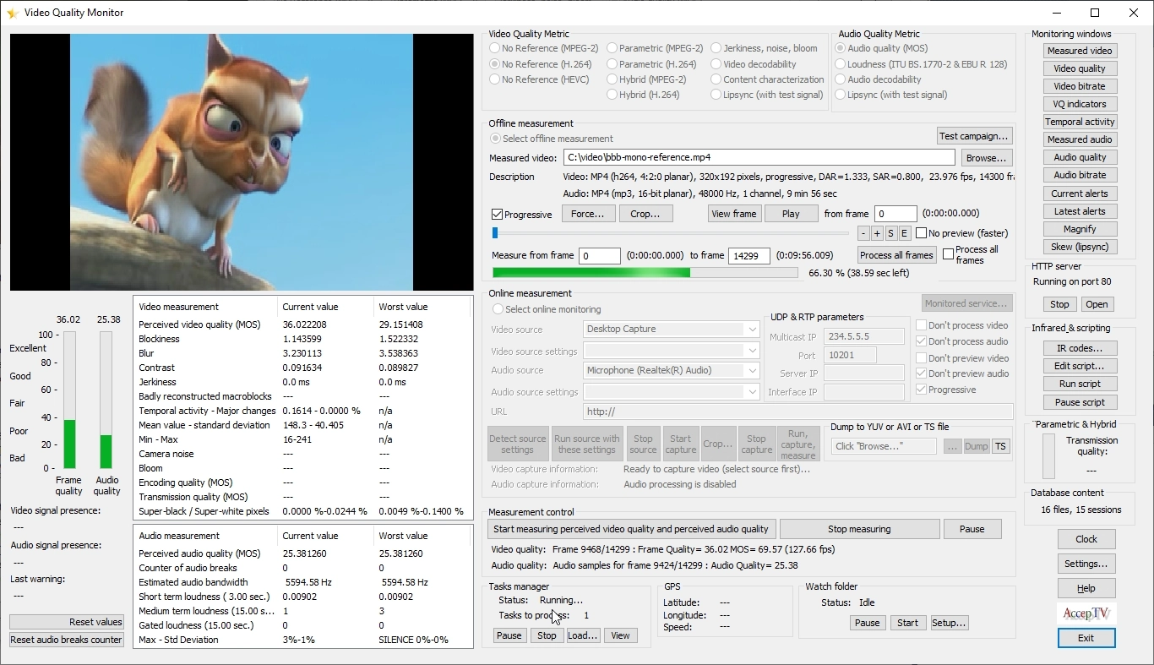Click Process all frames button
The height and width of the screenshot is (665, 1154).
(x=897, y=255)
